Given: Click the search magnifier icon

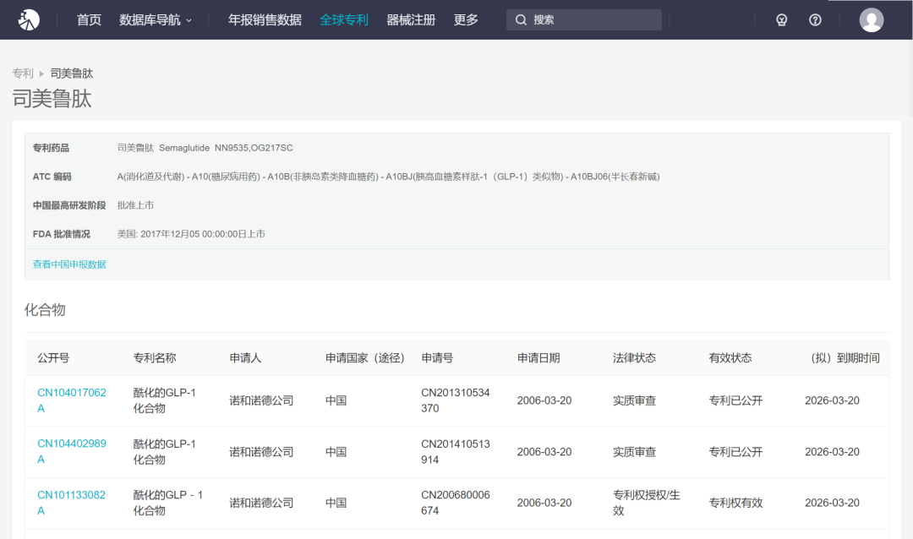Looking at the screenshot, I should (521, 19).
